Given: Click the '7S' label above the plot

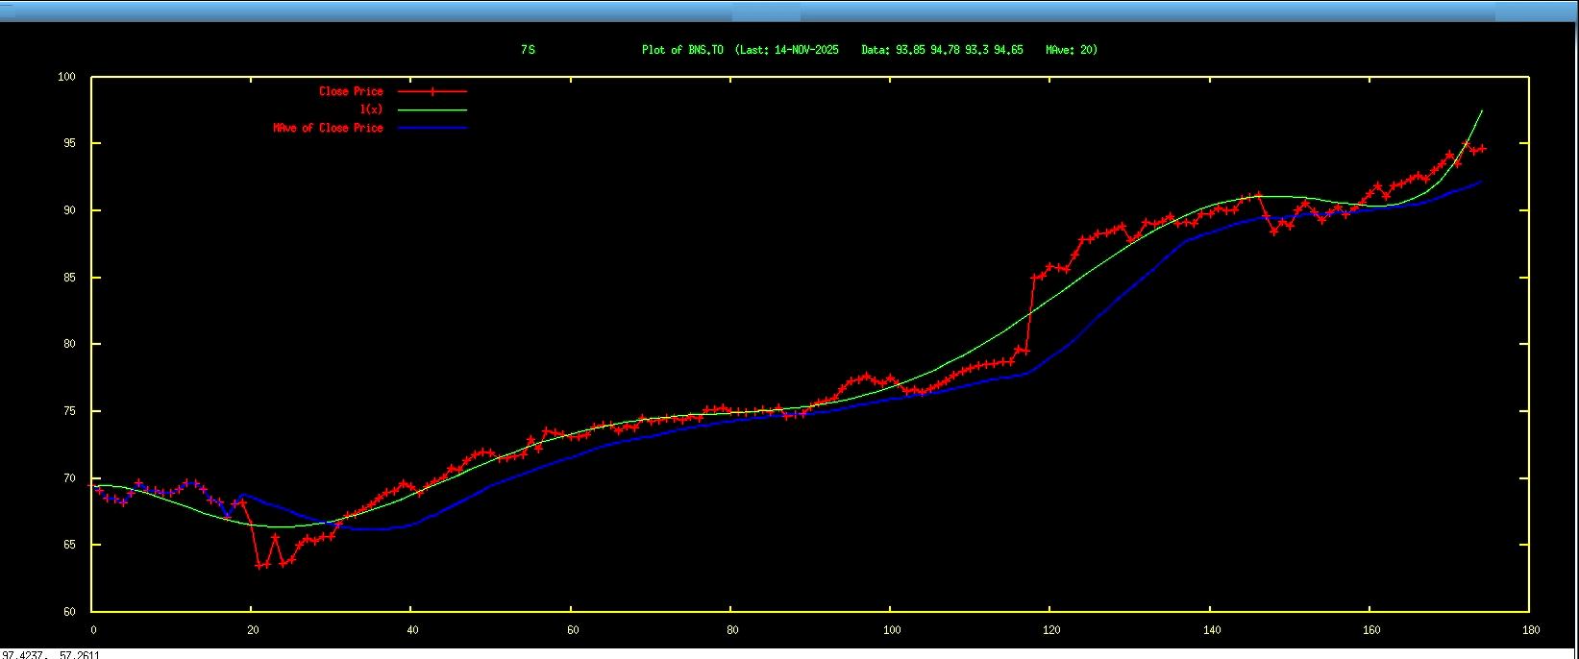Looking at the screenshot, I should coord(528,50).
